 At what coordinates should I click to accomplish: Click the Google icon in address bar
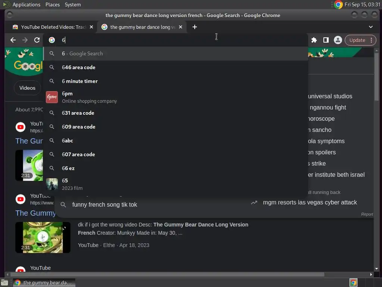point(52,40)
